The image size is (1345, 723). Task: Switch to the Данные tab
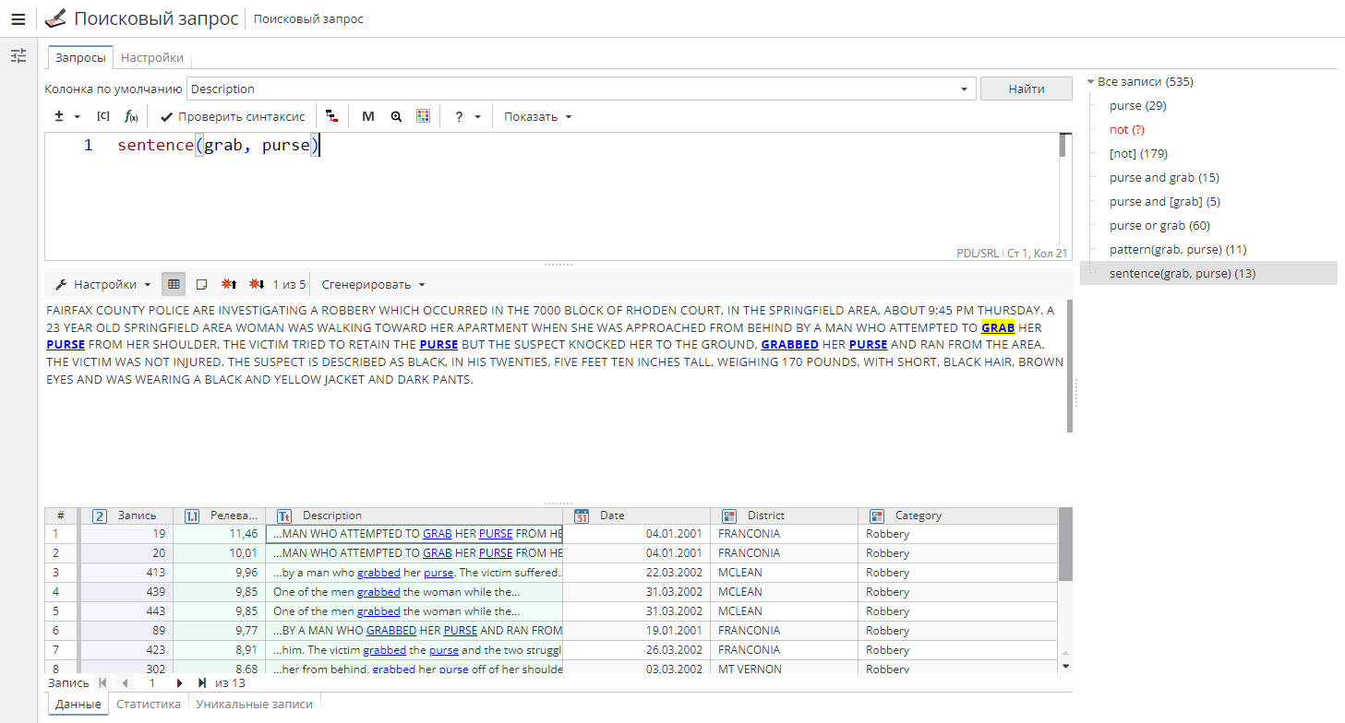tap(78, 704)
